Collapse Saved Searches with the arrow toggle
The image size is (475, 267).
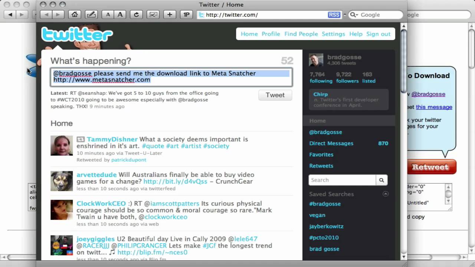pos(386,194)
